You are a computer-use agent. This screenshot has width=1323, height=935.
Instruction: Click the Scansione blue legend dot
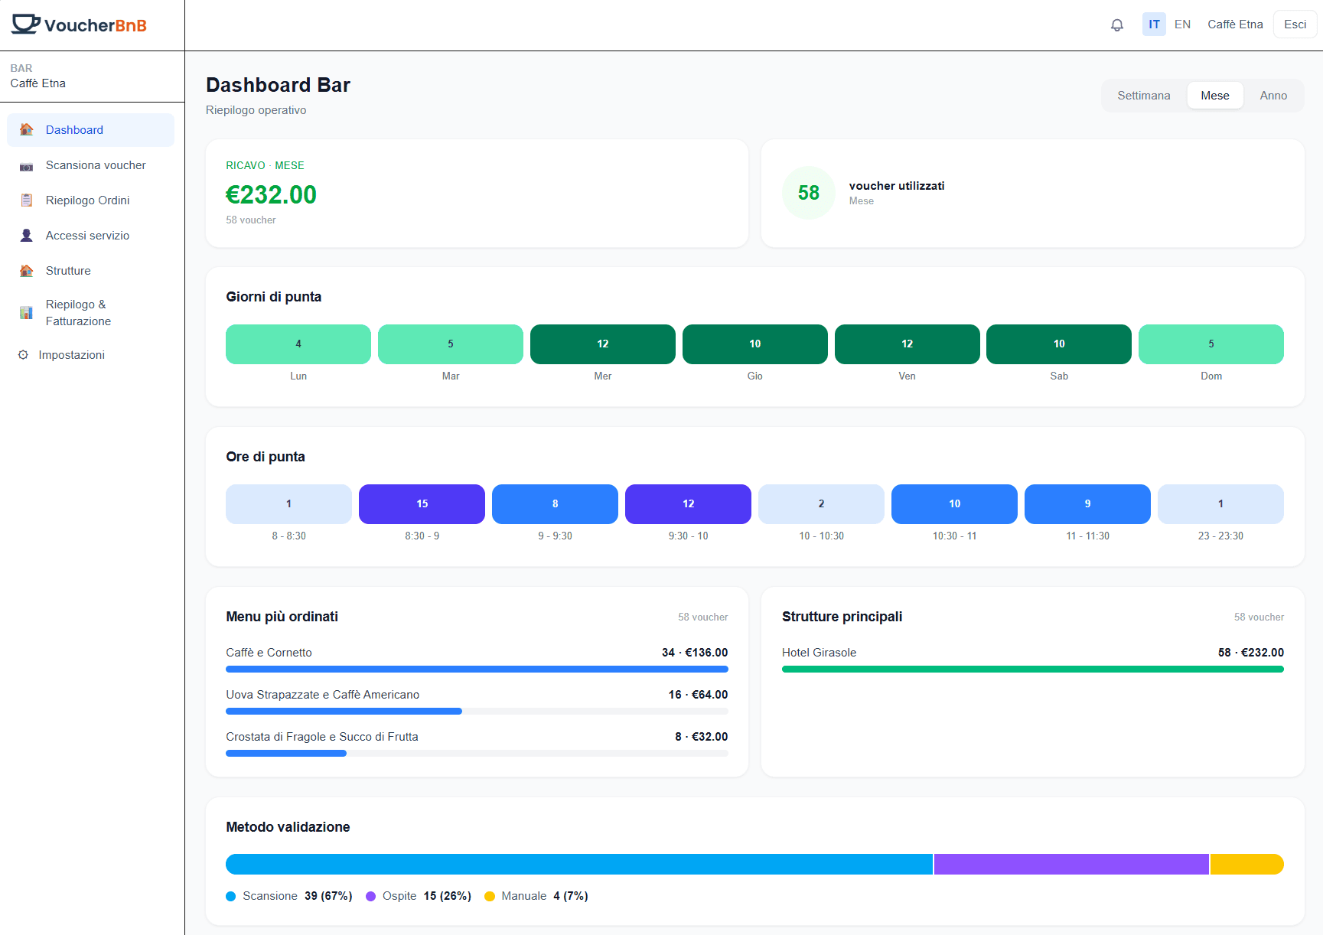click(x=231, y=896)
